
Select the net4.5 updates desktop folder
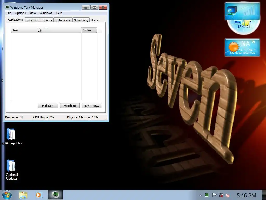click(12, 136)
